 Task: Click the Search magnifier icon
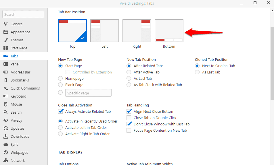pos(5,112)
